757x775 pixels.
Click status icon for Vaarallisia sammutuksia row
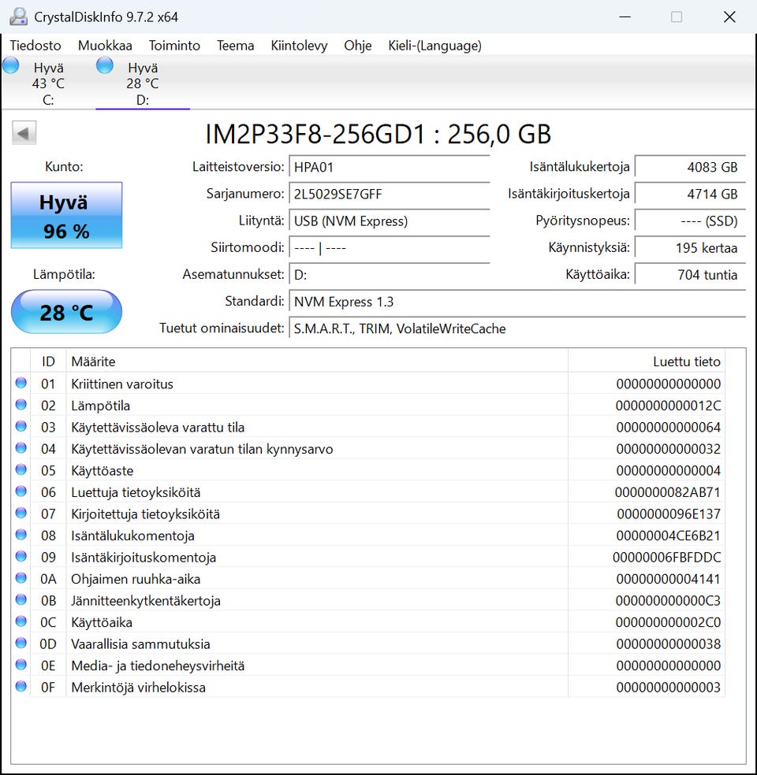[21, 643]
